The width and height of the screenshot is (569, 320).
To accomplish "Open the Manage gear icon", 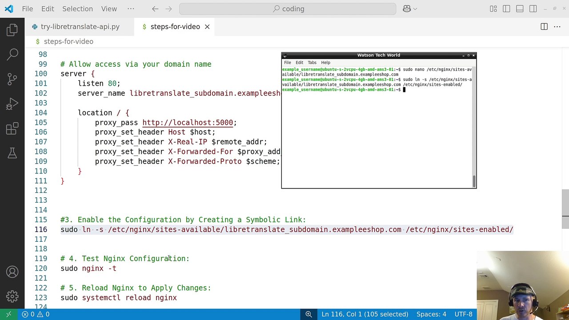I will click(x=12, y=296).
